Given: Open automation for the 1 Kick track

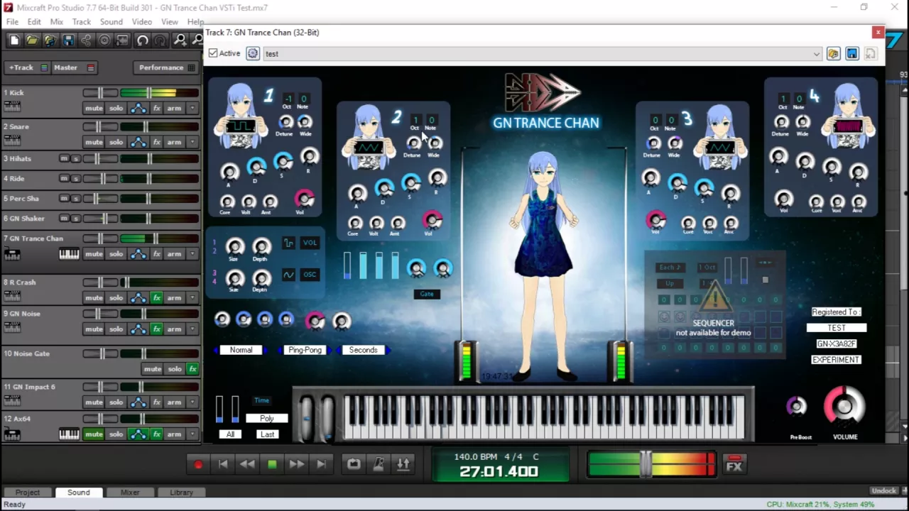Looking at the screenshot, I should click(x=138, y=108).
